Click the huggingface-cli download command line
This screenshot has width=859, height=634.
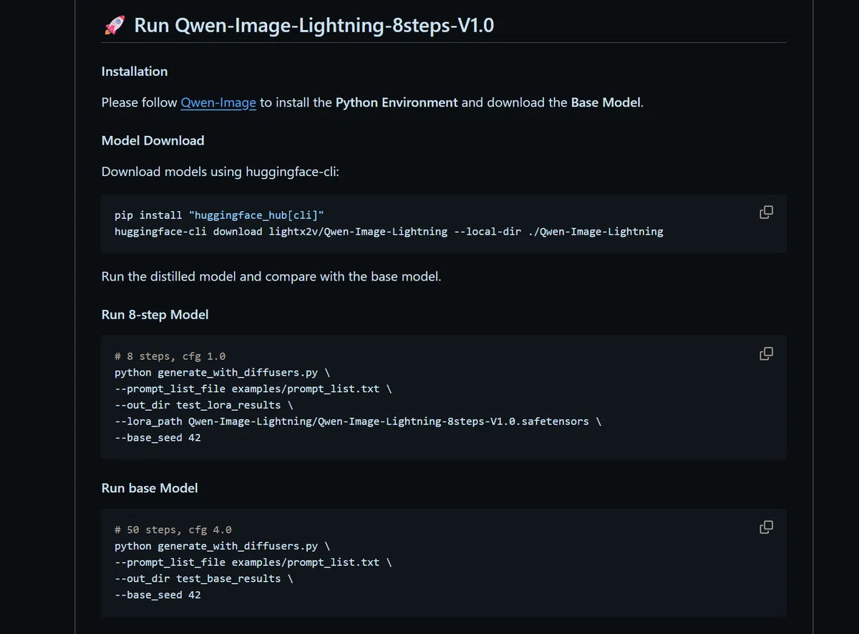(389, 232)
